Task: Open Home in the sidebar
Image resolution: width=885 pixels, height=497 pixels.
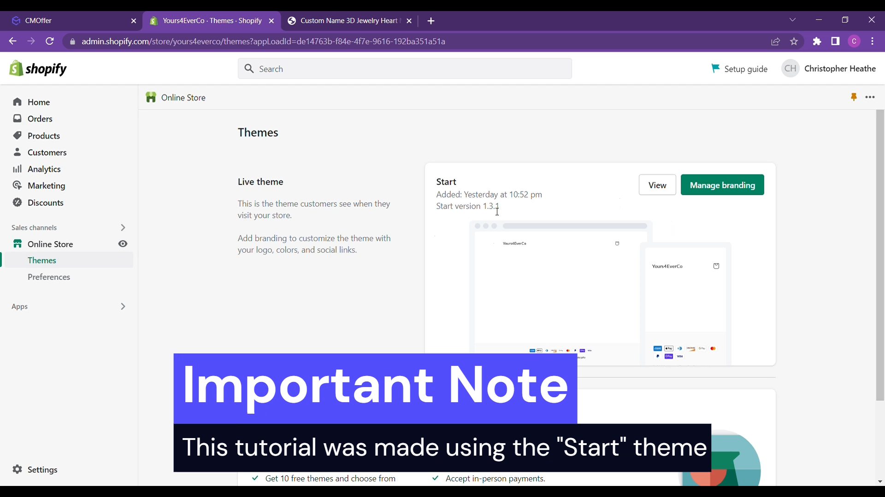Action: click(39, 102)
